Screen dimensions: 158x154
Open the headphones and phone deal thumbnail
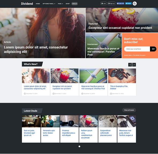127,121
